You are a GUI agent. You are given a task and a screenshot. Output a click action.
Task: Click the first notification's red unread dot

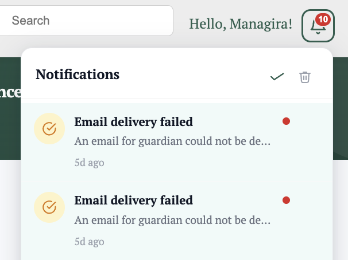[286, 121]
